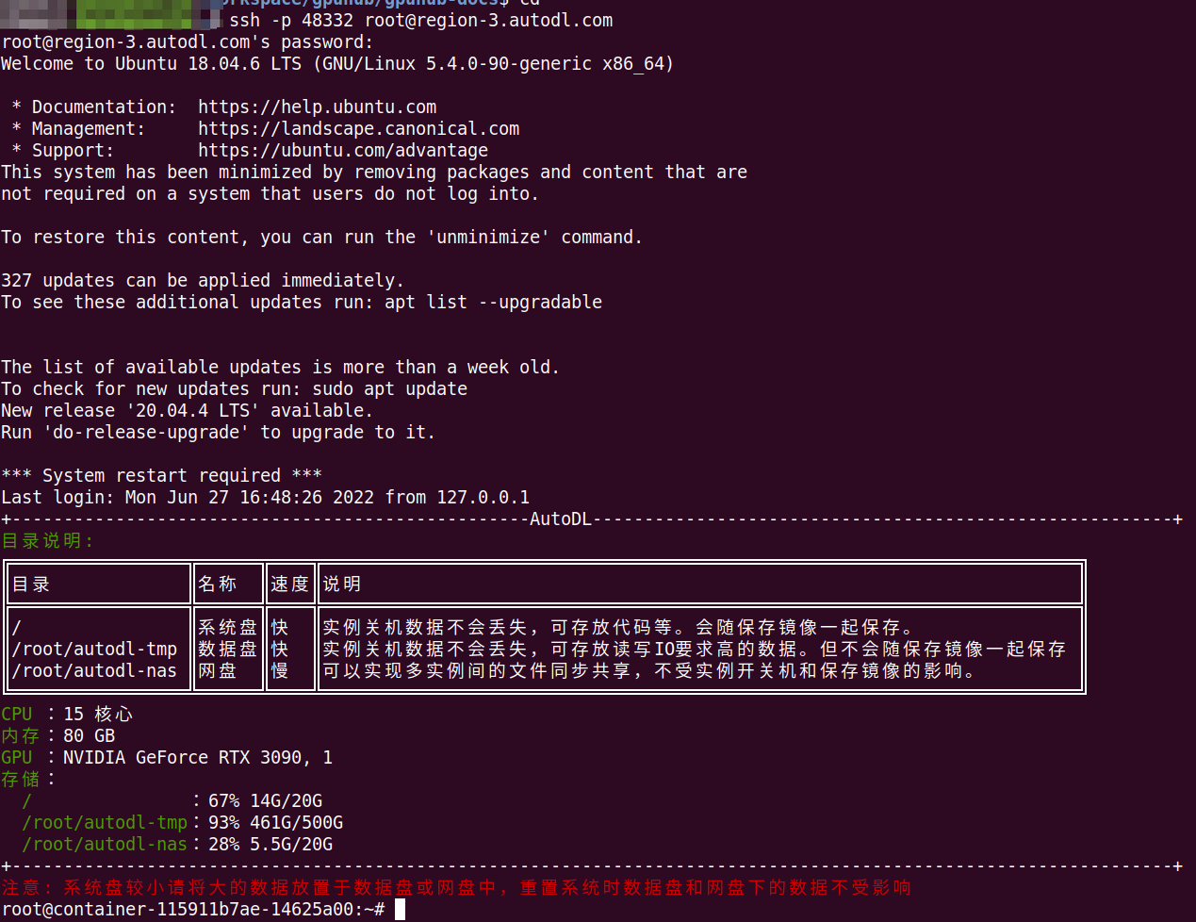The image size is (1196, 922).
Task: Click the 'sudo apt update' command text
Action: [389, 389]
